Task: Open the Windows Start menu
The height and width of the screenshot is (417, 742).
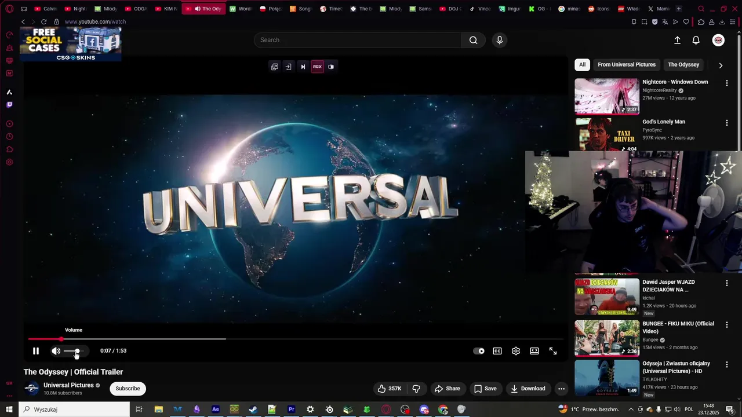Action: point(9,409)
